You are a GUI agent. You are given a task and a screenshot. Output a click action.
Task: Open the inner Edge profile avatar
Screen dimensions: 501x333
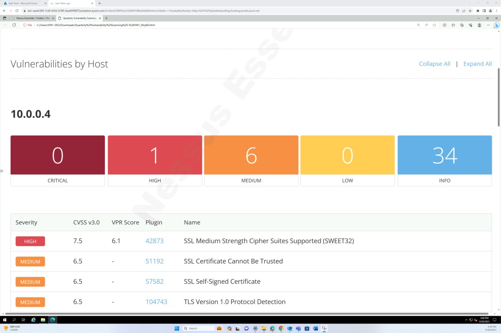(x=479, y=25)
